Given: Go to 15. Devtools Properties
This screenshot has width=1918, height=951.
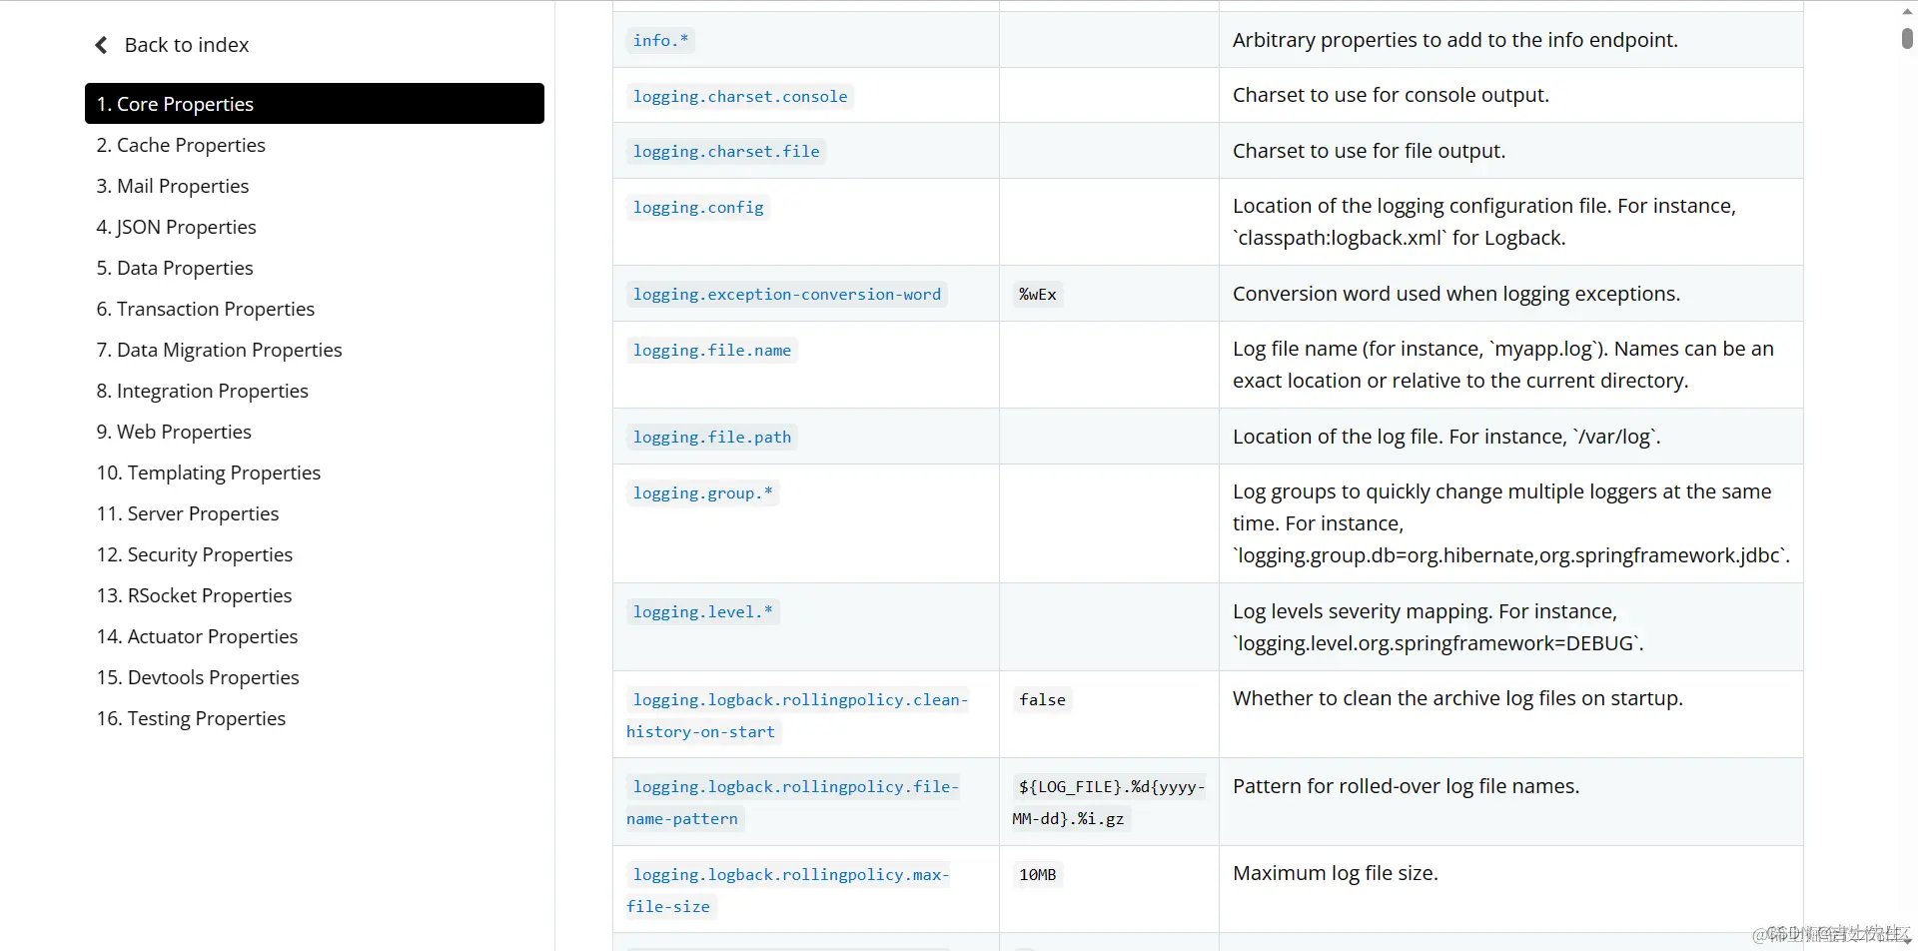Looking at the screenshot, I should [x=198, y=677].
